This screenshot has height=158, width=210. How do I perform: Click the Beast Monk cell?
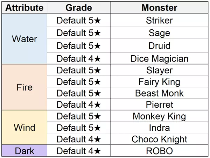coord(159,93)
